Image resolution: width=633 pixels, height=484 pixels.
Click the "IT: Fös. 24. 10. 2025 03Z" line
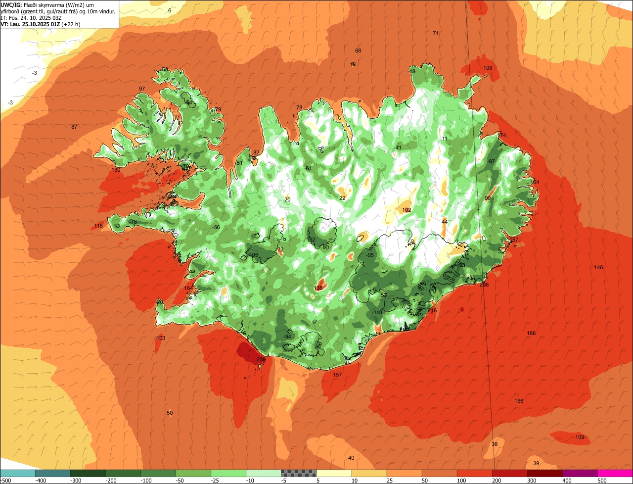pyautogui.click(x=31, y=17)
